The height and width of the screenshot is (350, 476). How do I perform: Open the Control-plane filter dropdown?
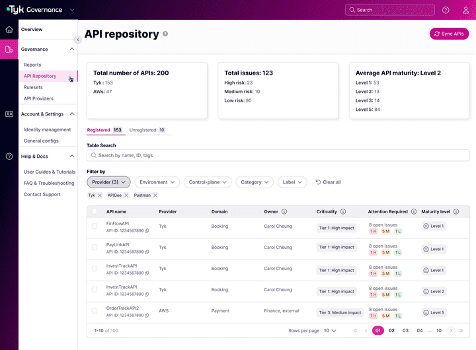(x=208, y=182)
